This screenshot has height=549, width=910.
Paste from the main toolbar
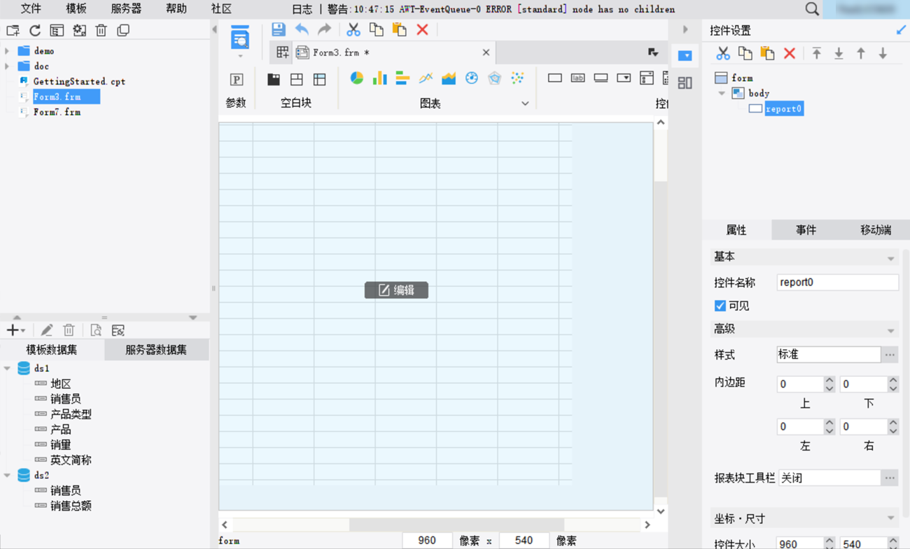tap(400, 29)
